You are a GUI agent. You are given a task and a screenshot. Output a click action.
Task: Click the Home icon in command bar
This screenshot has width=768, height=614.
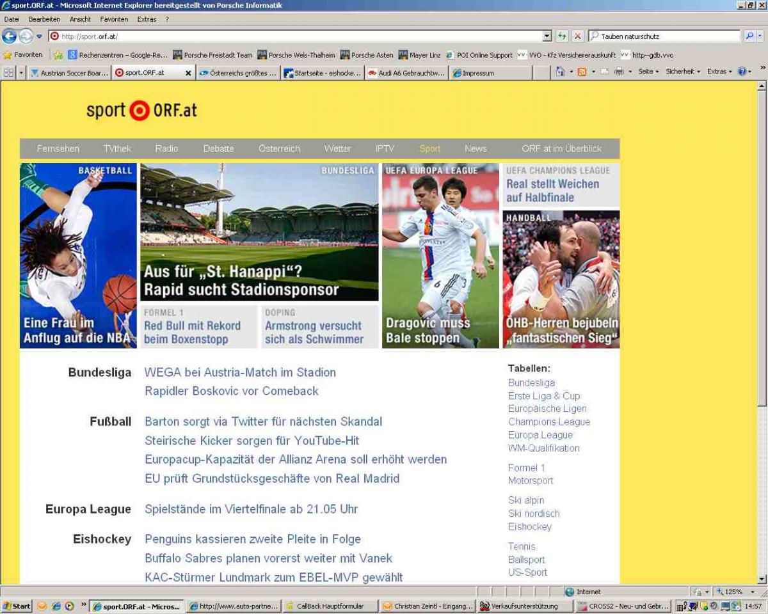point(560,72)
